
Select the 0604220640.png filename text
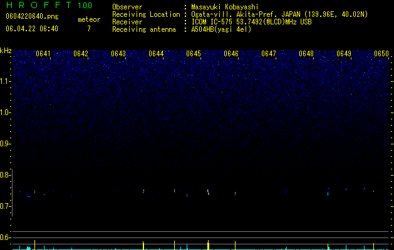click(32, 16)
